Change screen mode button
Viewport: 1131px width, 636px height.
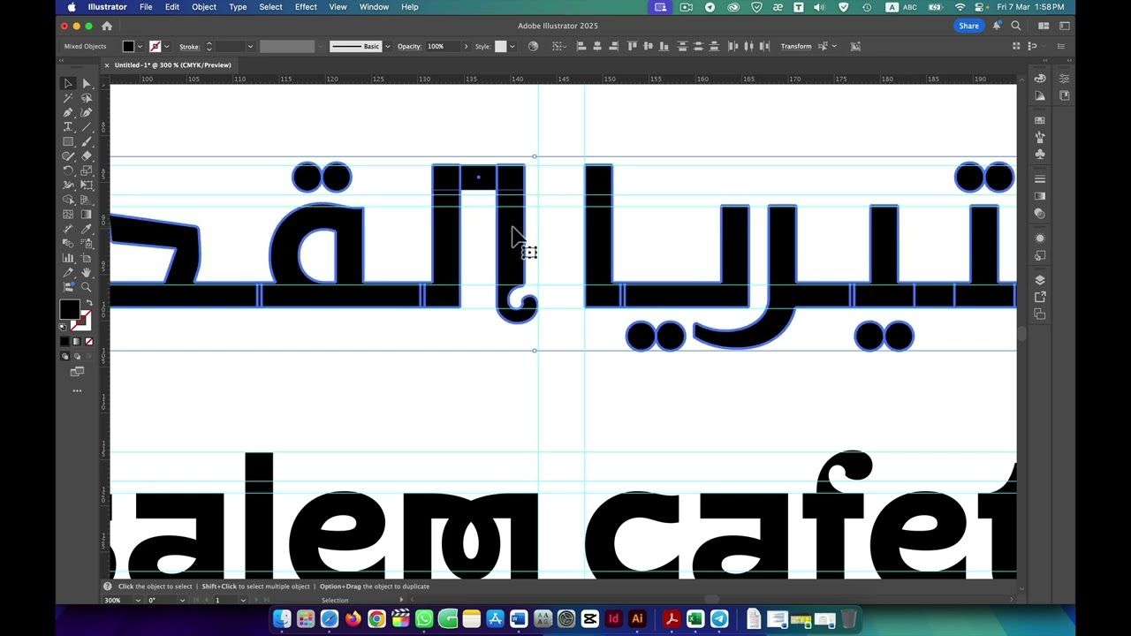[x=77, y=372]
